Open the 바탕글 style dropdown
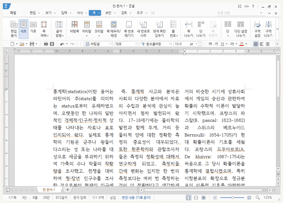 (x=110, y=44)
